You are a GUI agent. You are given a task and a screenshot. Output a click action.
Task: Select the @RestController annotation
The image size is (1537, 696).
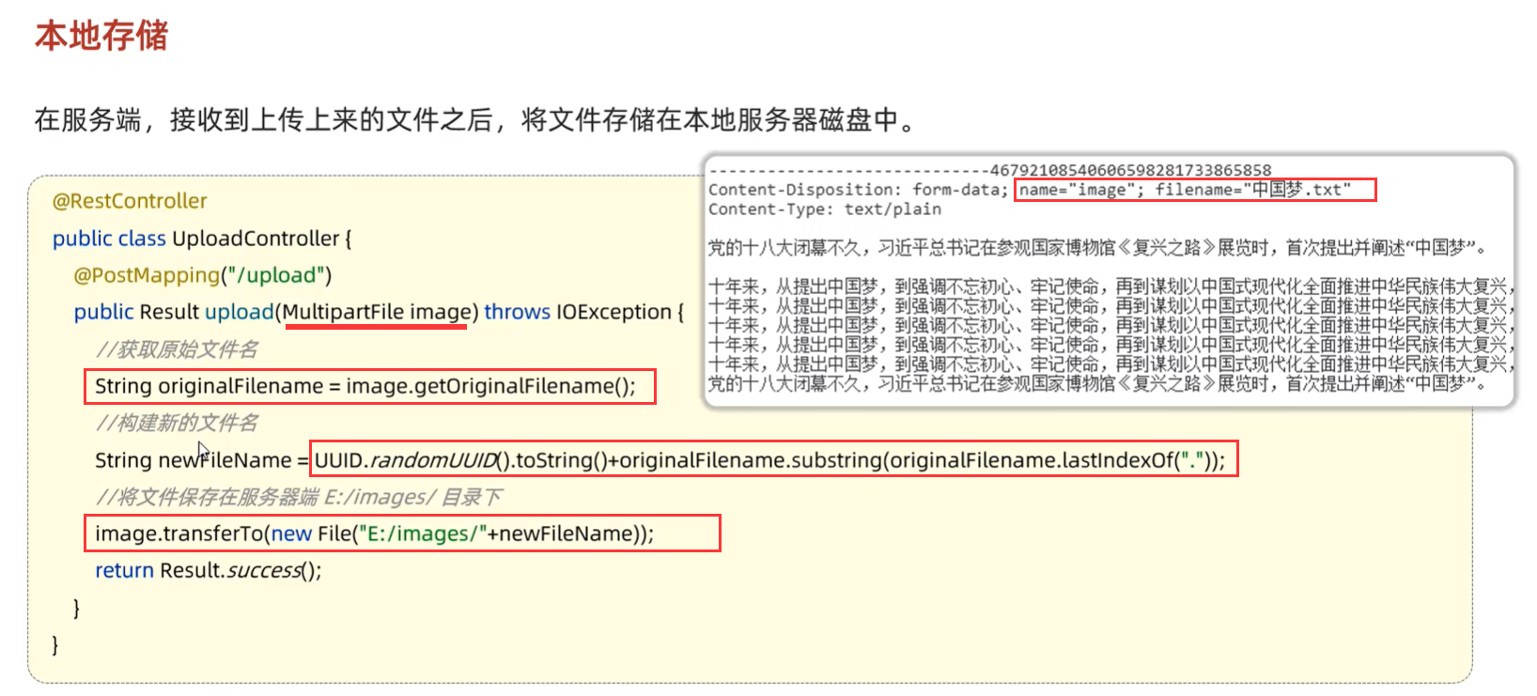[130, 201]
